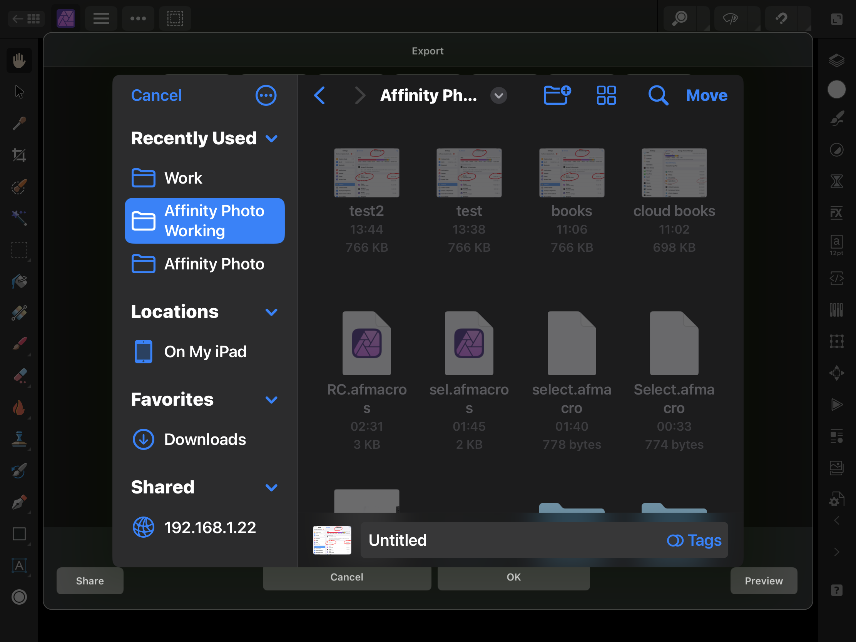
Task: Click the Share button
Action: (x=90, y=580)
